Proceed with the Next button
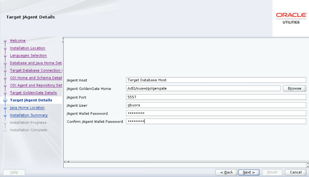Screen dimensions: 309x177 pos(249,172)
